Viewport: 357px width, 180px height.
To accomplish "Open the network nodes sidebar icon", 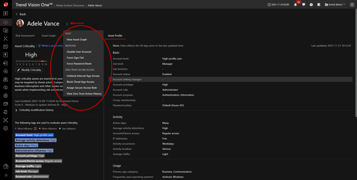I will 6,120.
